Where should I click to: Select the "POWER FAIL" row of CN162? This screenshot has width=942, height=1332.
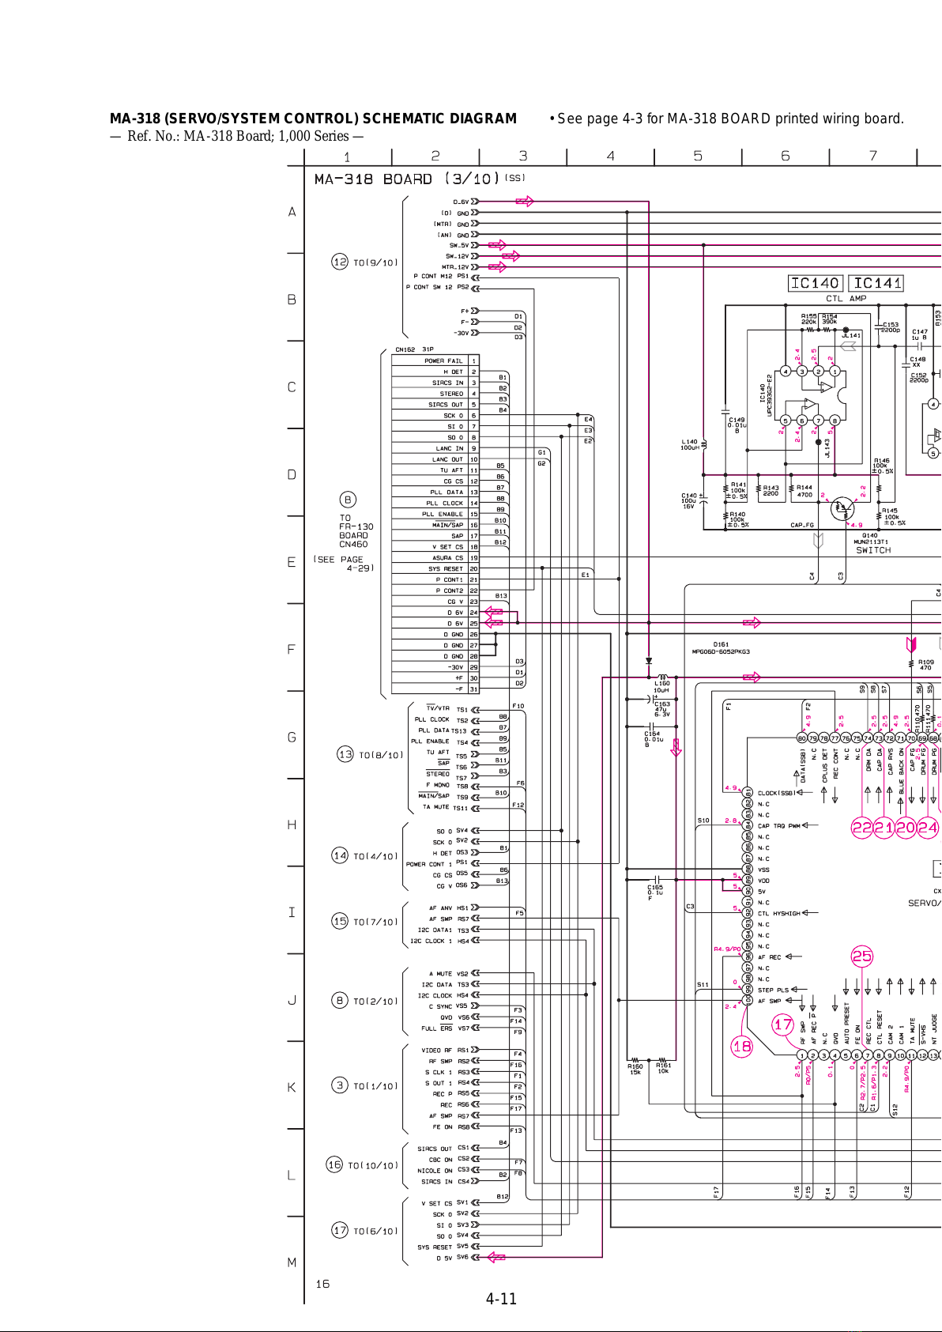435,360
